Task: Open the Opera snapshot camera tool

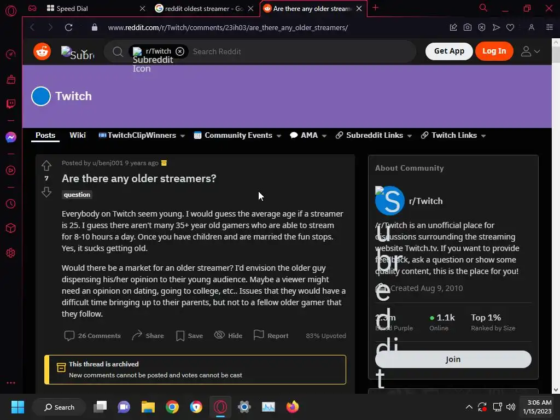Action: click(467, 27)
